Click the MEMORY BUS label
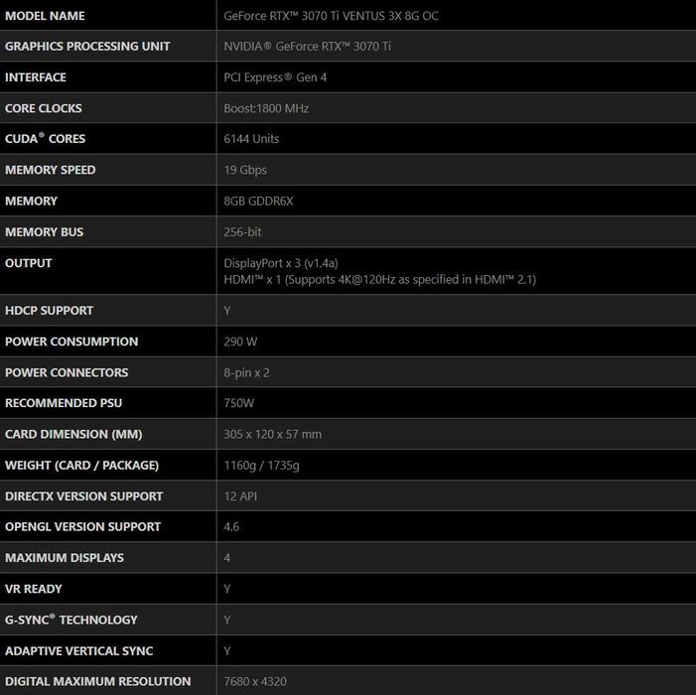This screenshot has height=695, width=696. [x=45, y=231]
